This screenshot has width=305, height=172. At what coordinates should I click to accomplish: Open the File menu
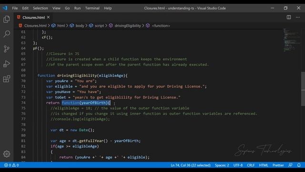[x=15, y=8]
